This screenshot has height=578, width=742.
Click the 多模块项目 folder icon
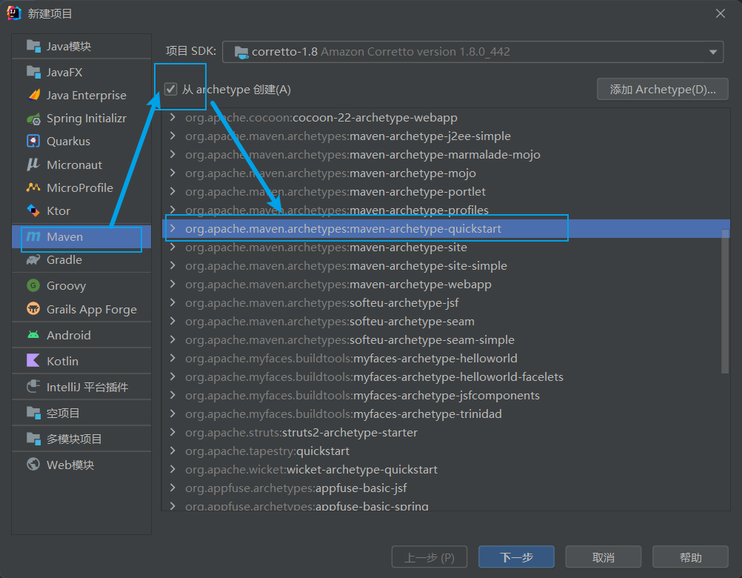[x=33, y=439]
